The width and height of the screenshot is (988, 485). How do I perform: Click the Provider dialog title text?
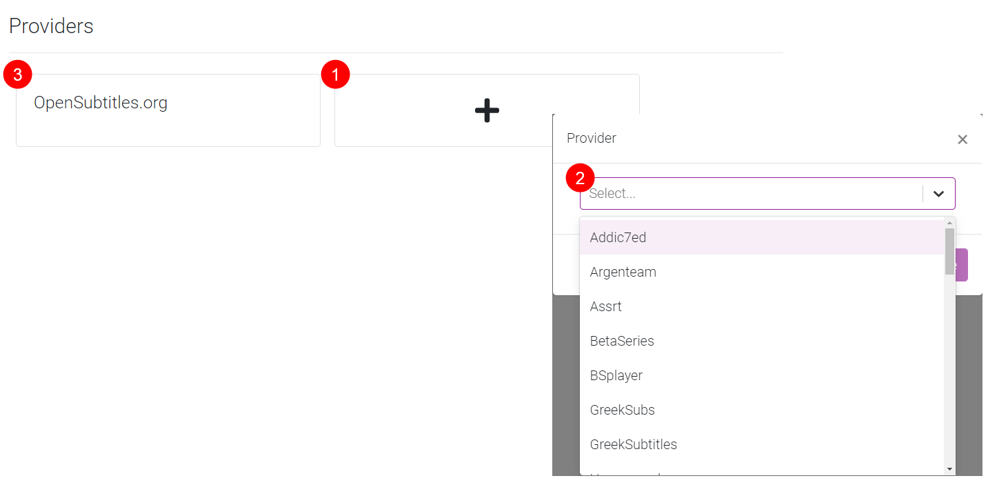click(591, 138)
